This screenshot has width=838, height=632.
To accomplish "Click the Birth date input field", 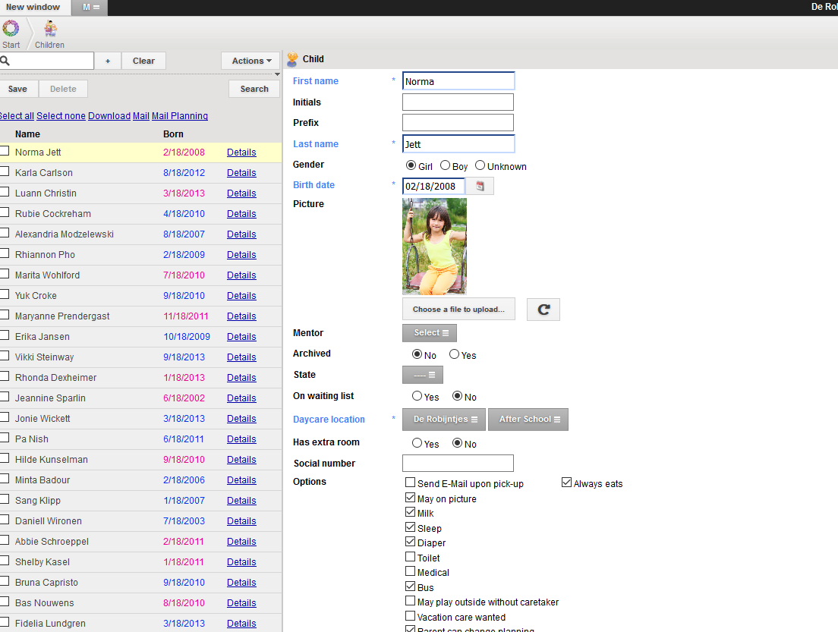I will 433,186.
